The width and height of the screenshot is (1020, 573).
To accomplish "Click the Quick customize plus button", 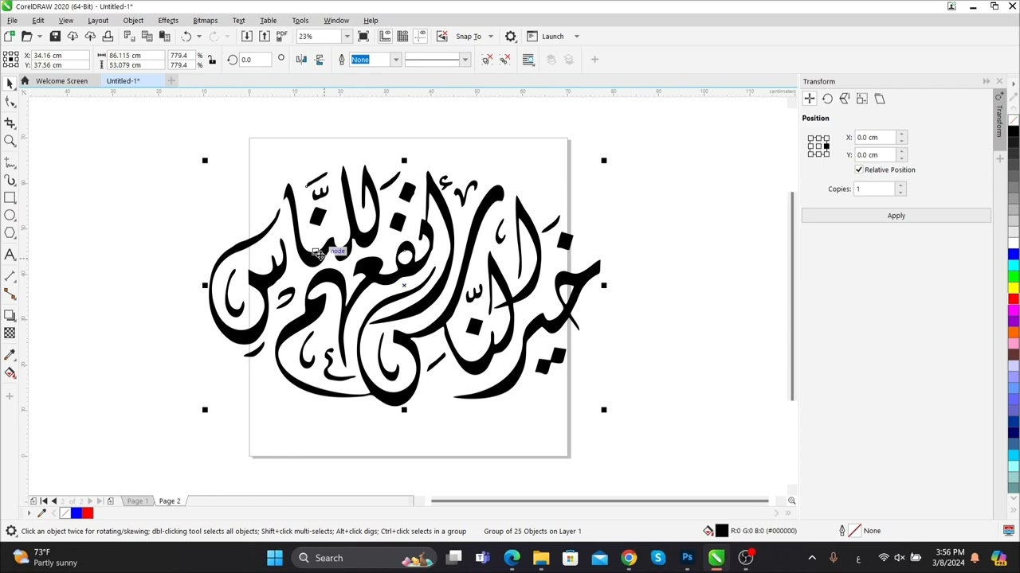I will (594, 60).
